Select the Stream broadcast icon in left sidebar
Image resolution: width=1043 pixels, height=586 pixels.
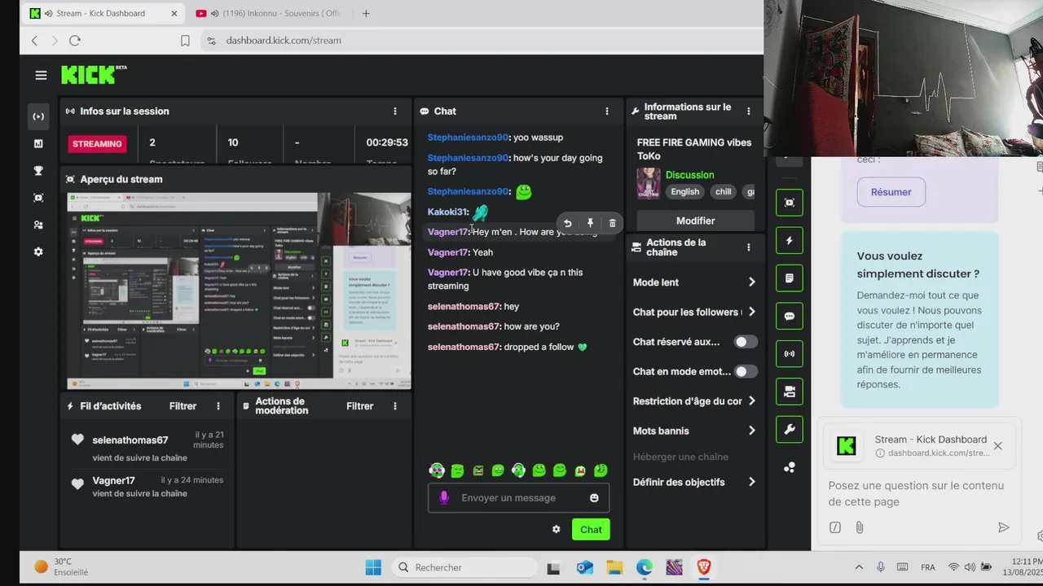point(38,116)
